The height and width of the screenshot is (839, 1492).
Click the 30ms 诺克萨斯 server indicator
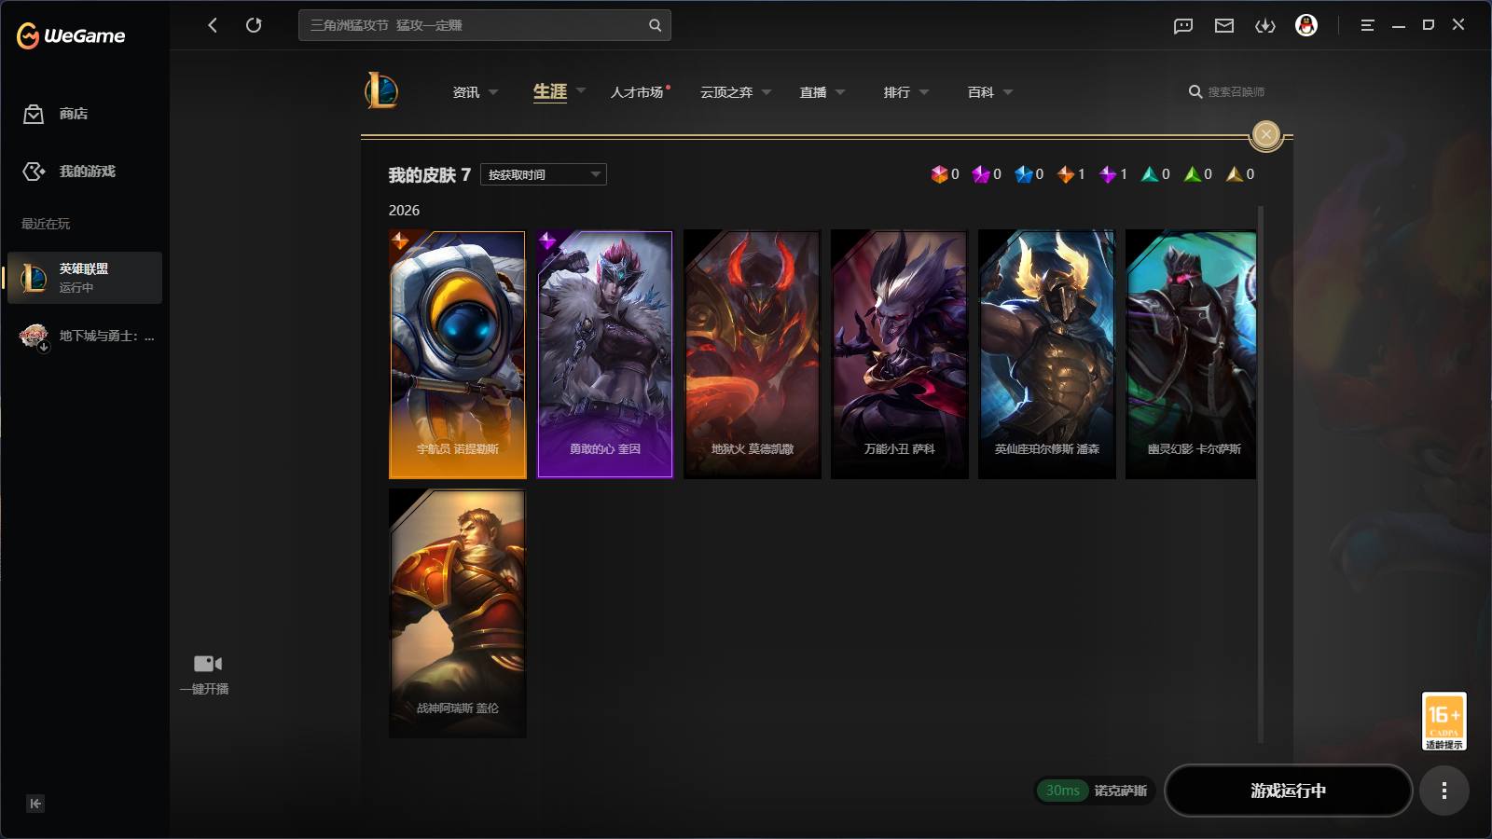[1095, 791]
